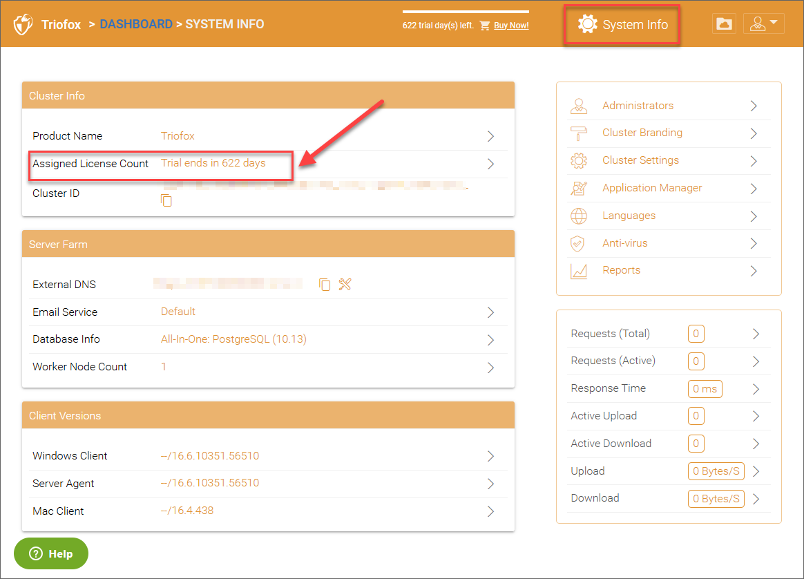Click the Download '0 Bytes/S' badge
This screenshot has height=579, width=804.
716,498
